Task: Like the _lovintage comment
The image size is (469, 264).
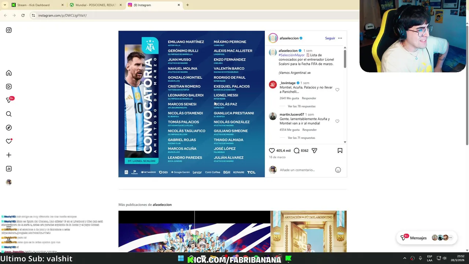Action: 337,90
